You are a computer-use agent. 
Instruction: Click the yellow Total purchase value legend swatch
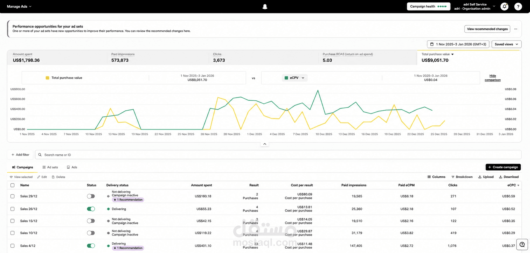(47, 78)
